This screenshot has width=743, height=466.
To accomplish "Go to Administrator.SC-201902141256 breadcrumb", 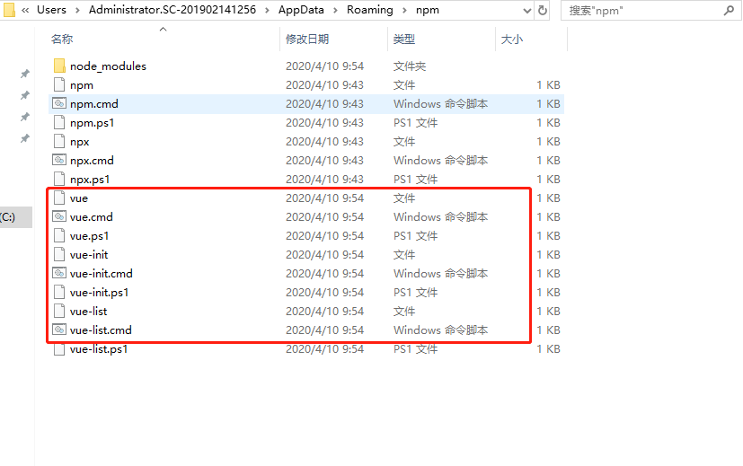I will pos(172,10).
